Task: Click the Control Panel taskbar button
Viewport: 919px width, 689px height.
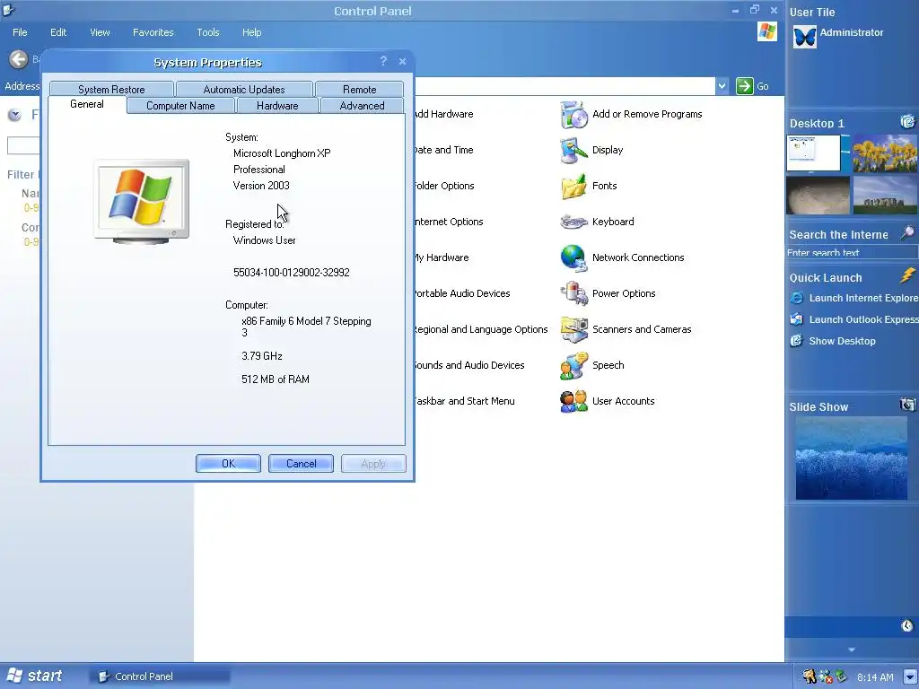Action: pos(159,676)
